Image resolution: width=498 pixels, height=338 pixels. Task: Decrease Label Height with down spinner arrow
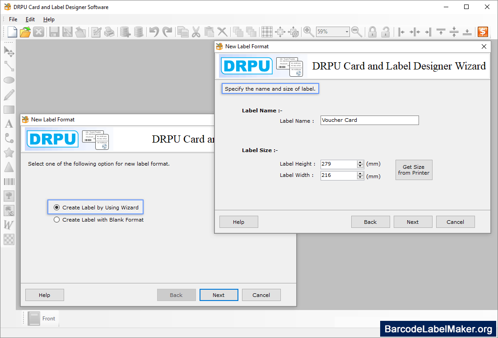pos(360,166)
